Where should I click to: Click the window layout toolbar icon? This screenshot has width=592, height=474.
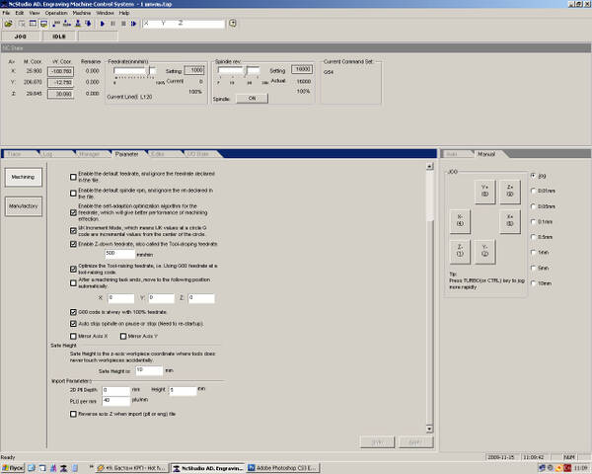tap(34, 24)
